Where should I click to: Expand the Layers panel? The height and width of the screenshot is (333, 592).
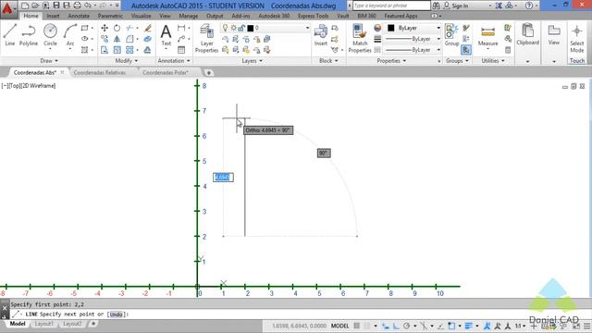[252, 60]
